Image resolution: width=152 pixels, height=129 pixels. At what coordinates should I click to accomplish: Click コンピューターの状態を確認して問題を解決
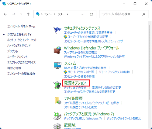click(88, 33)
